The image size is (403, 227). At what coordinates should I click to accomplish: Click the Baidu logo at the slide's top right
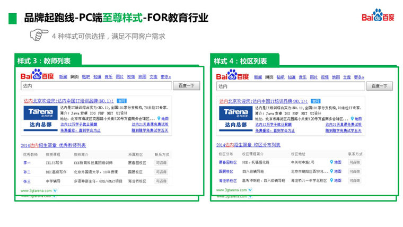(x=378, y=15)
